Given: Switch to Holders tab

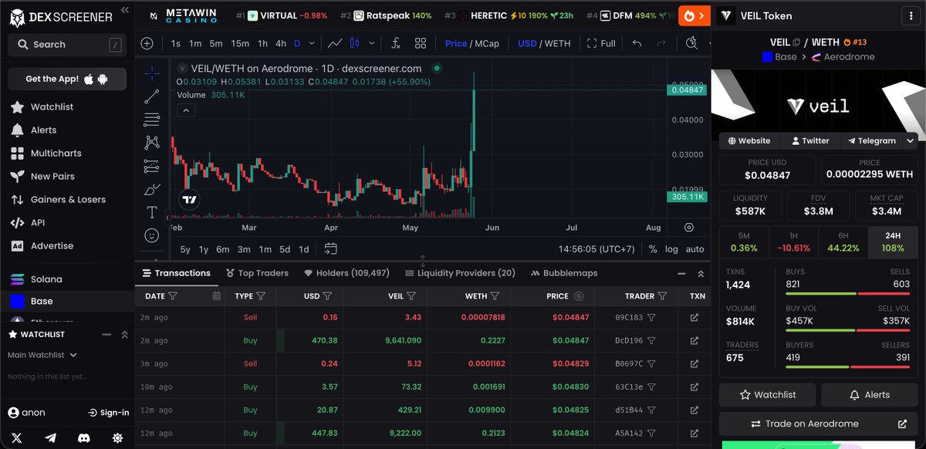Looking at the screenshot, I should point(346,273).
